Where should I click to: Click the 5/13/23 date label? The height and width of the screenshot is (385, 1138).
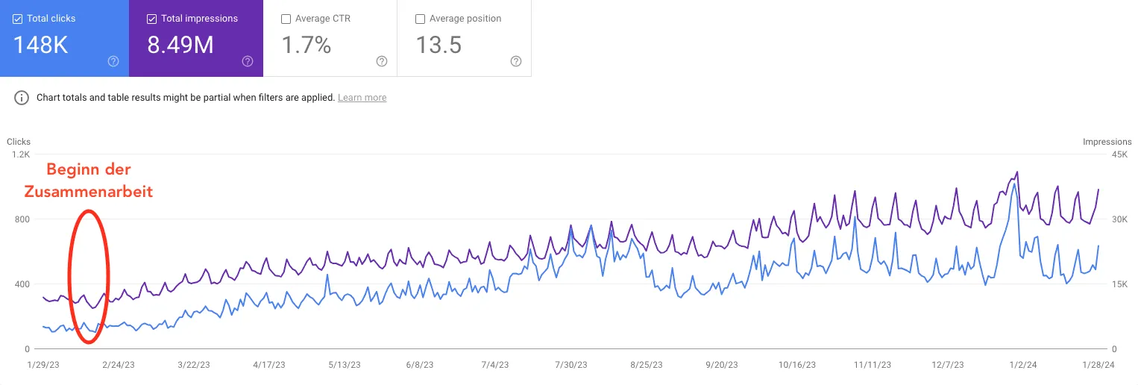point(345,366)
